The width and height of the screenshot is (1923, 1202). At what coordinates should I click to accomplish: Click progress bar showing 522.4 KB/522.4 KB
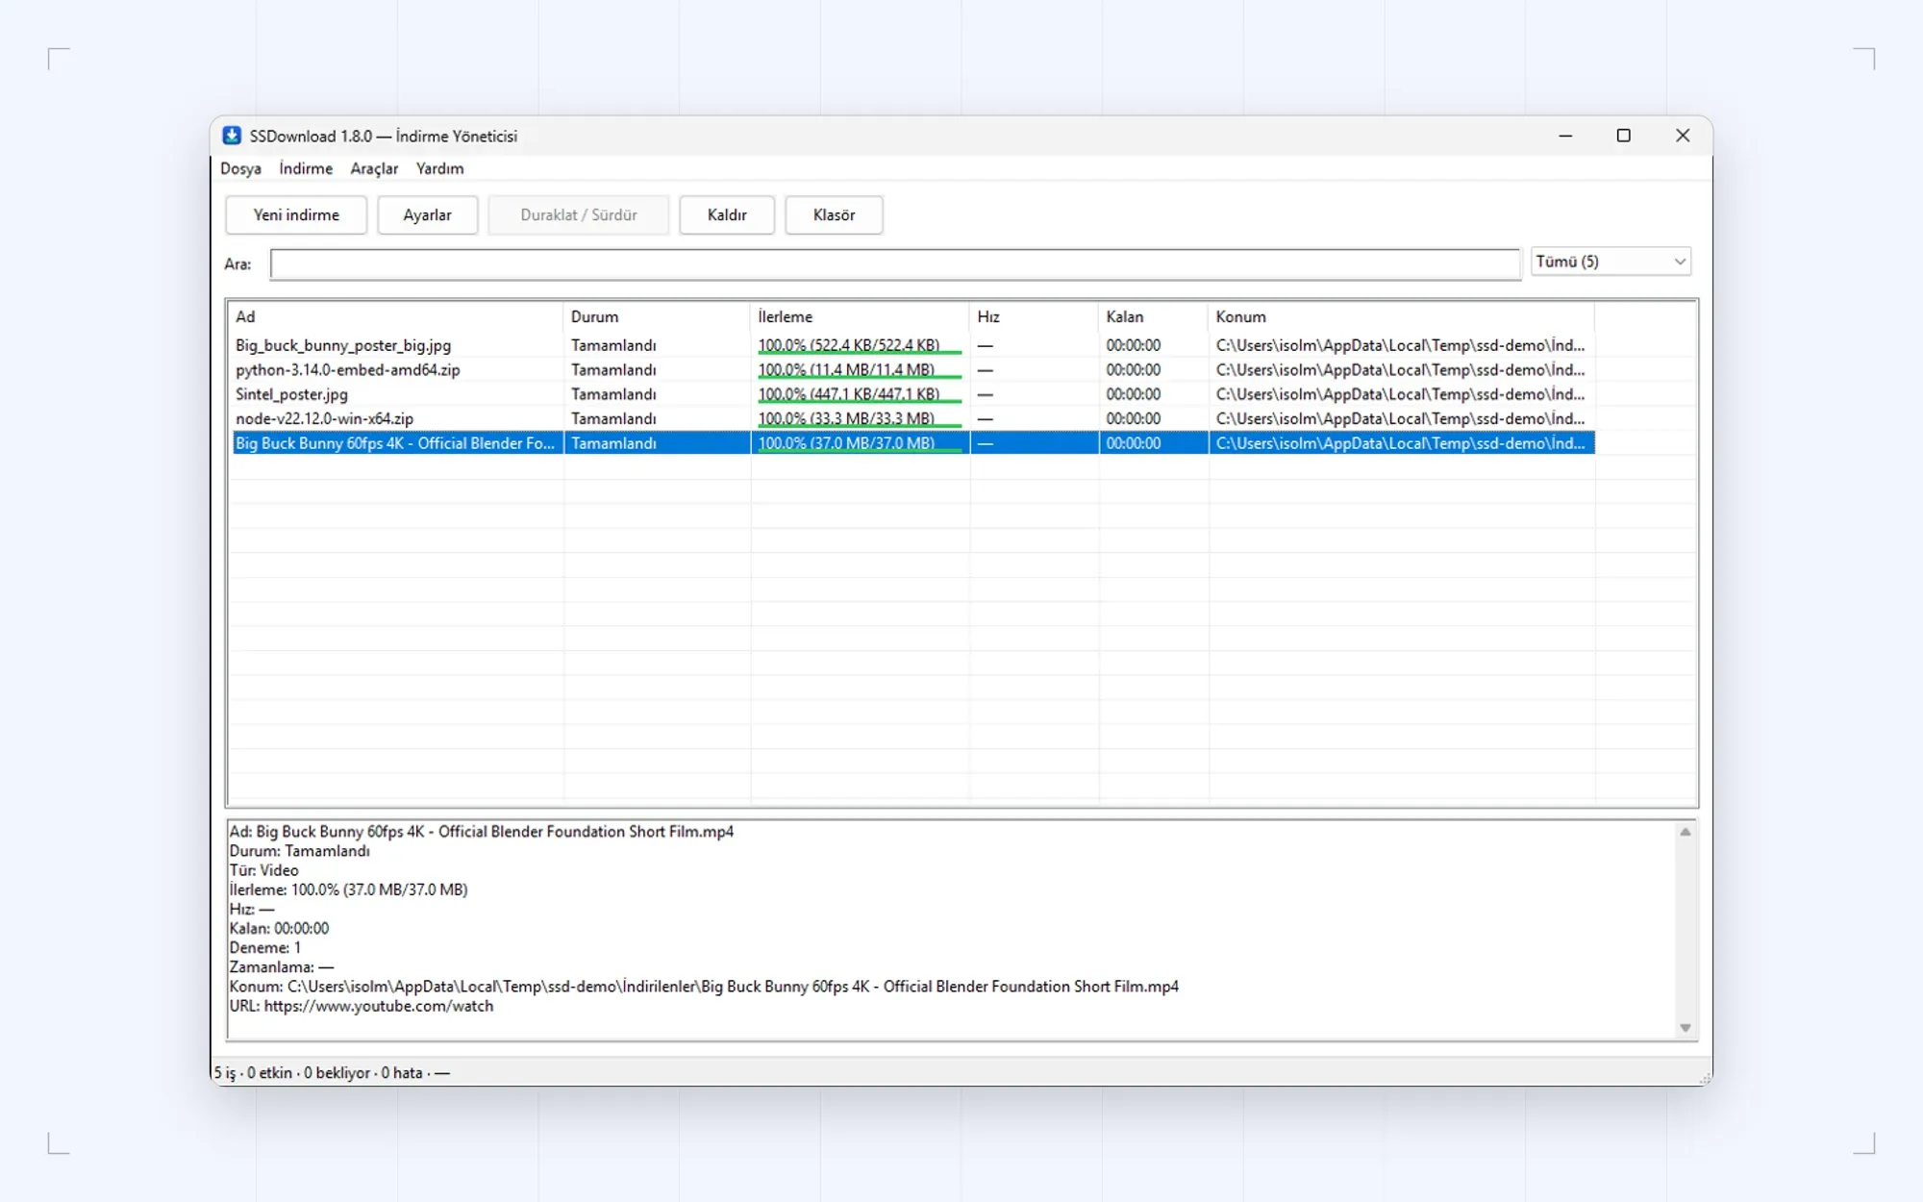pos(860,345)
